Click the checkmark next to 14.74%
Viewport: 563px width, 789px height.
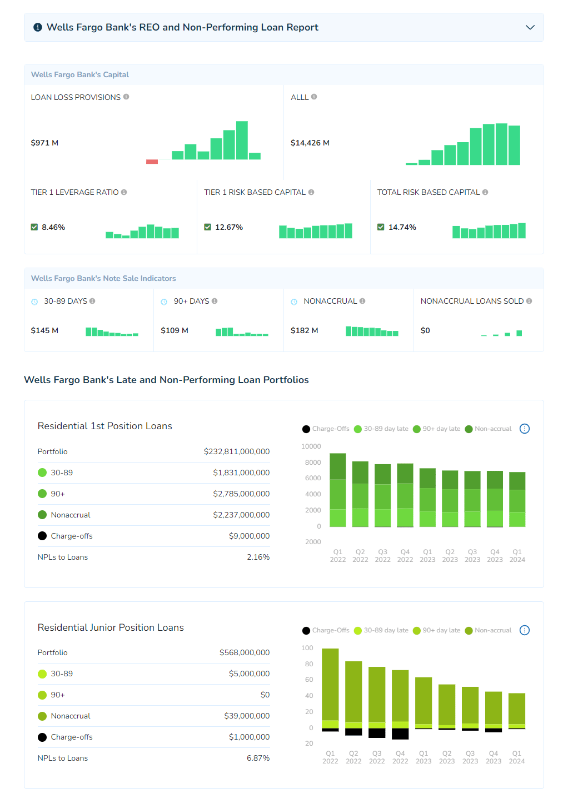point(381,227)
